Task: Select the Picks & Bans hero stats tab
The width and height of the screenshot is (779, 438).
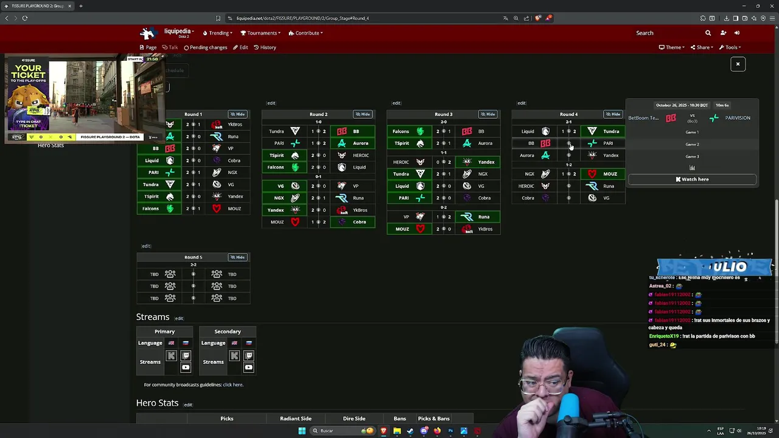Action: [x=434, y=419]
